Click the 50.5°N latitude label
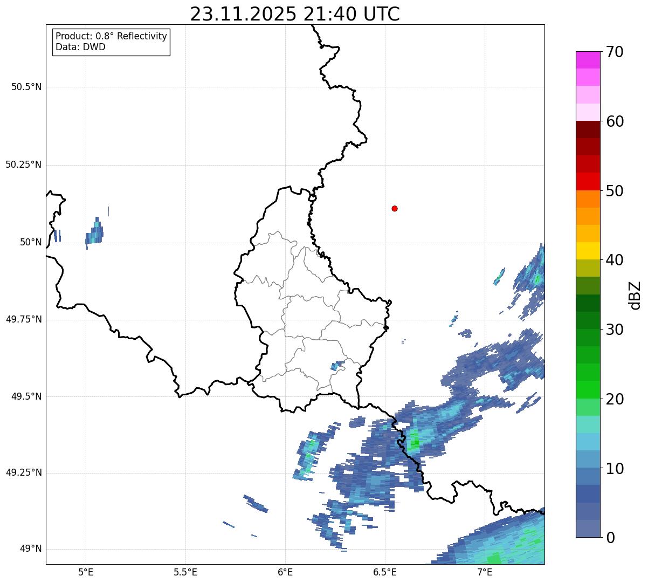The height and width of the screenshot is (583, 648). 26,87
